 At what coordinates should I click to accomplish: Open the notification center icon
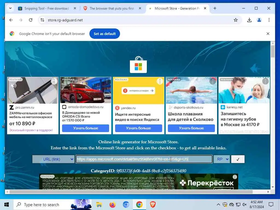(x=271, y=205)
